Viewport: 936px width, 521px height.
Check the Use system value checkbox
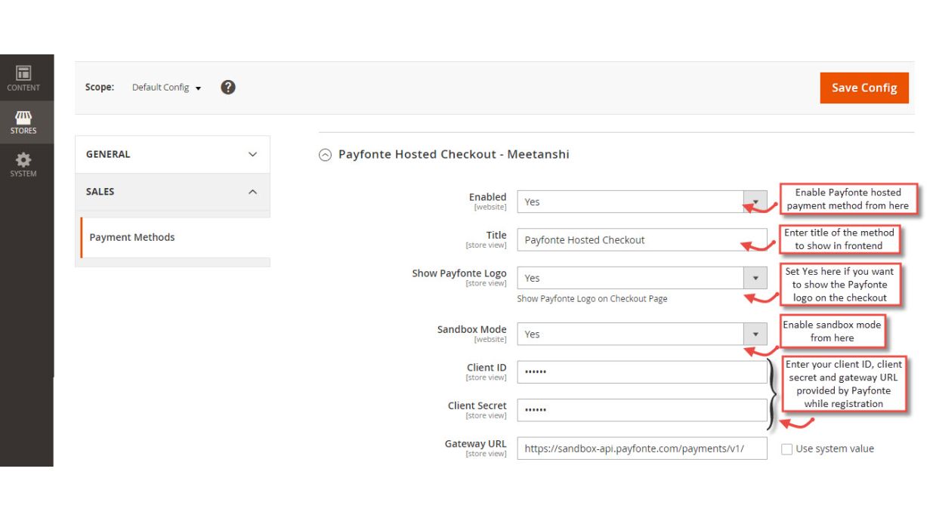click(x=786, y=449)
